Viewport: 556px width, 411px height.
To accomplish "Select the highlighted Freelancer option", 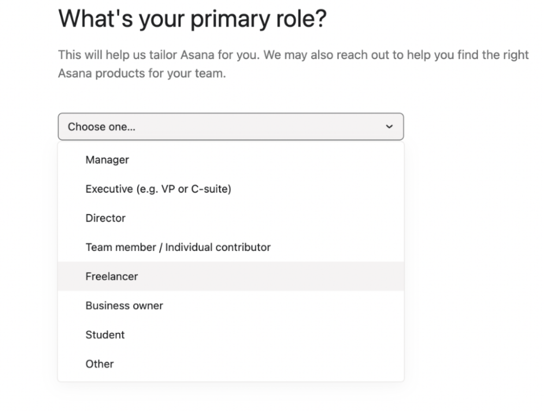I will coord(112,276).
